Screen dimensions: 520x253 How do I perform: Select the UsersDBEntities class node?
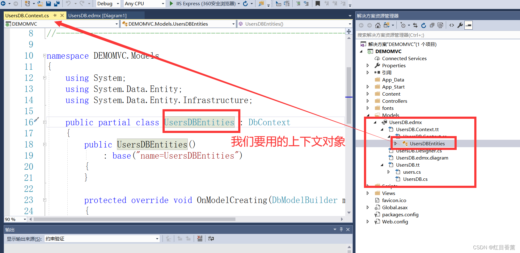[427, 143]
